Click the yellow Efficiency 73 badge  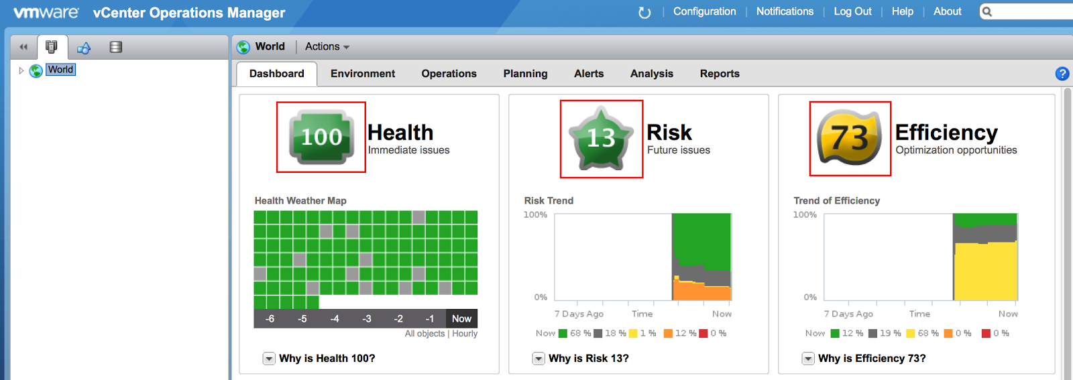tap(850, 138)
